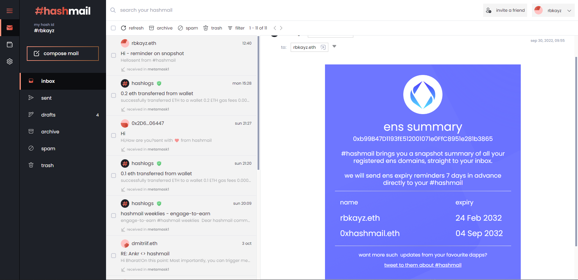Screen dimensions: 578x280
Task: Click the dmitriif.eth sender avatar
Action: point(125,243)
